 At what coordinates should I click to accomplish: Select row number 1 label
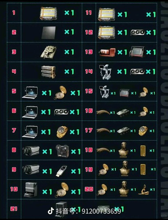coord(13,13)
